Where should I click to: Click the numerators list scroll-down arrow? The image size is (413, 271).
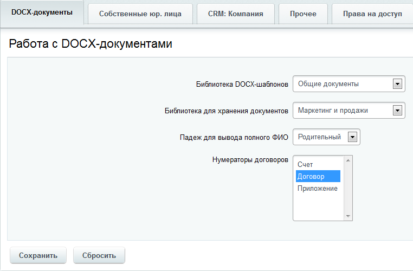(x=348, y=216)
